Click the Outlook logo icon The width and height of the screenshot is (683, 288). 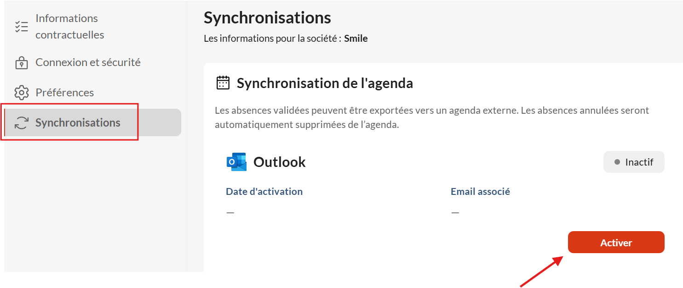click(236, 162)
